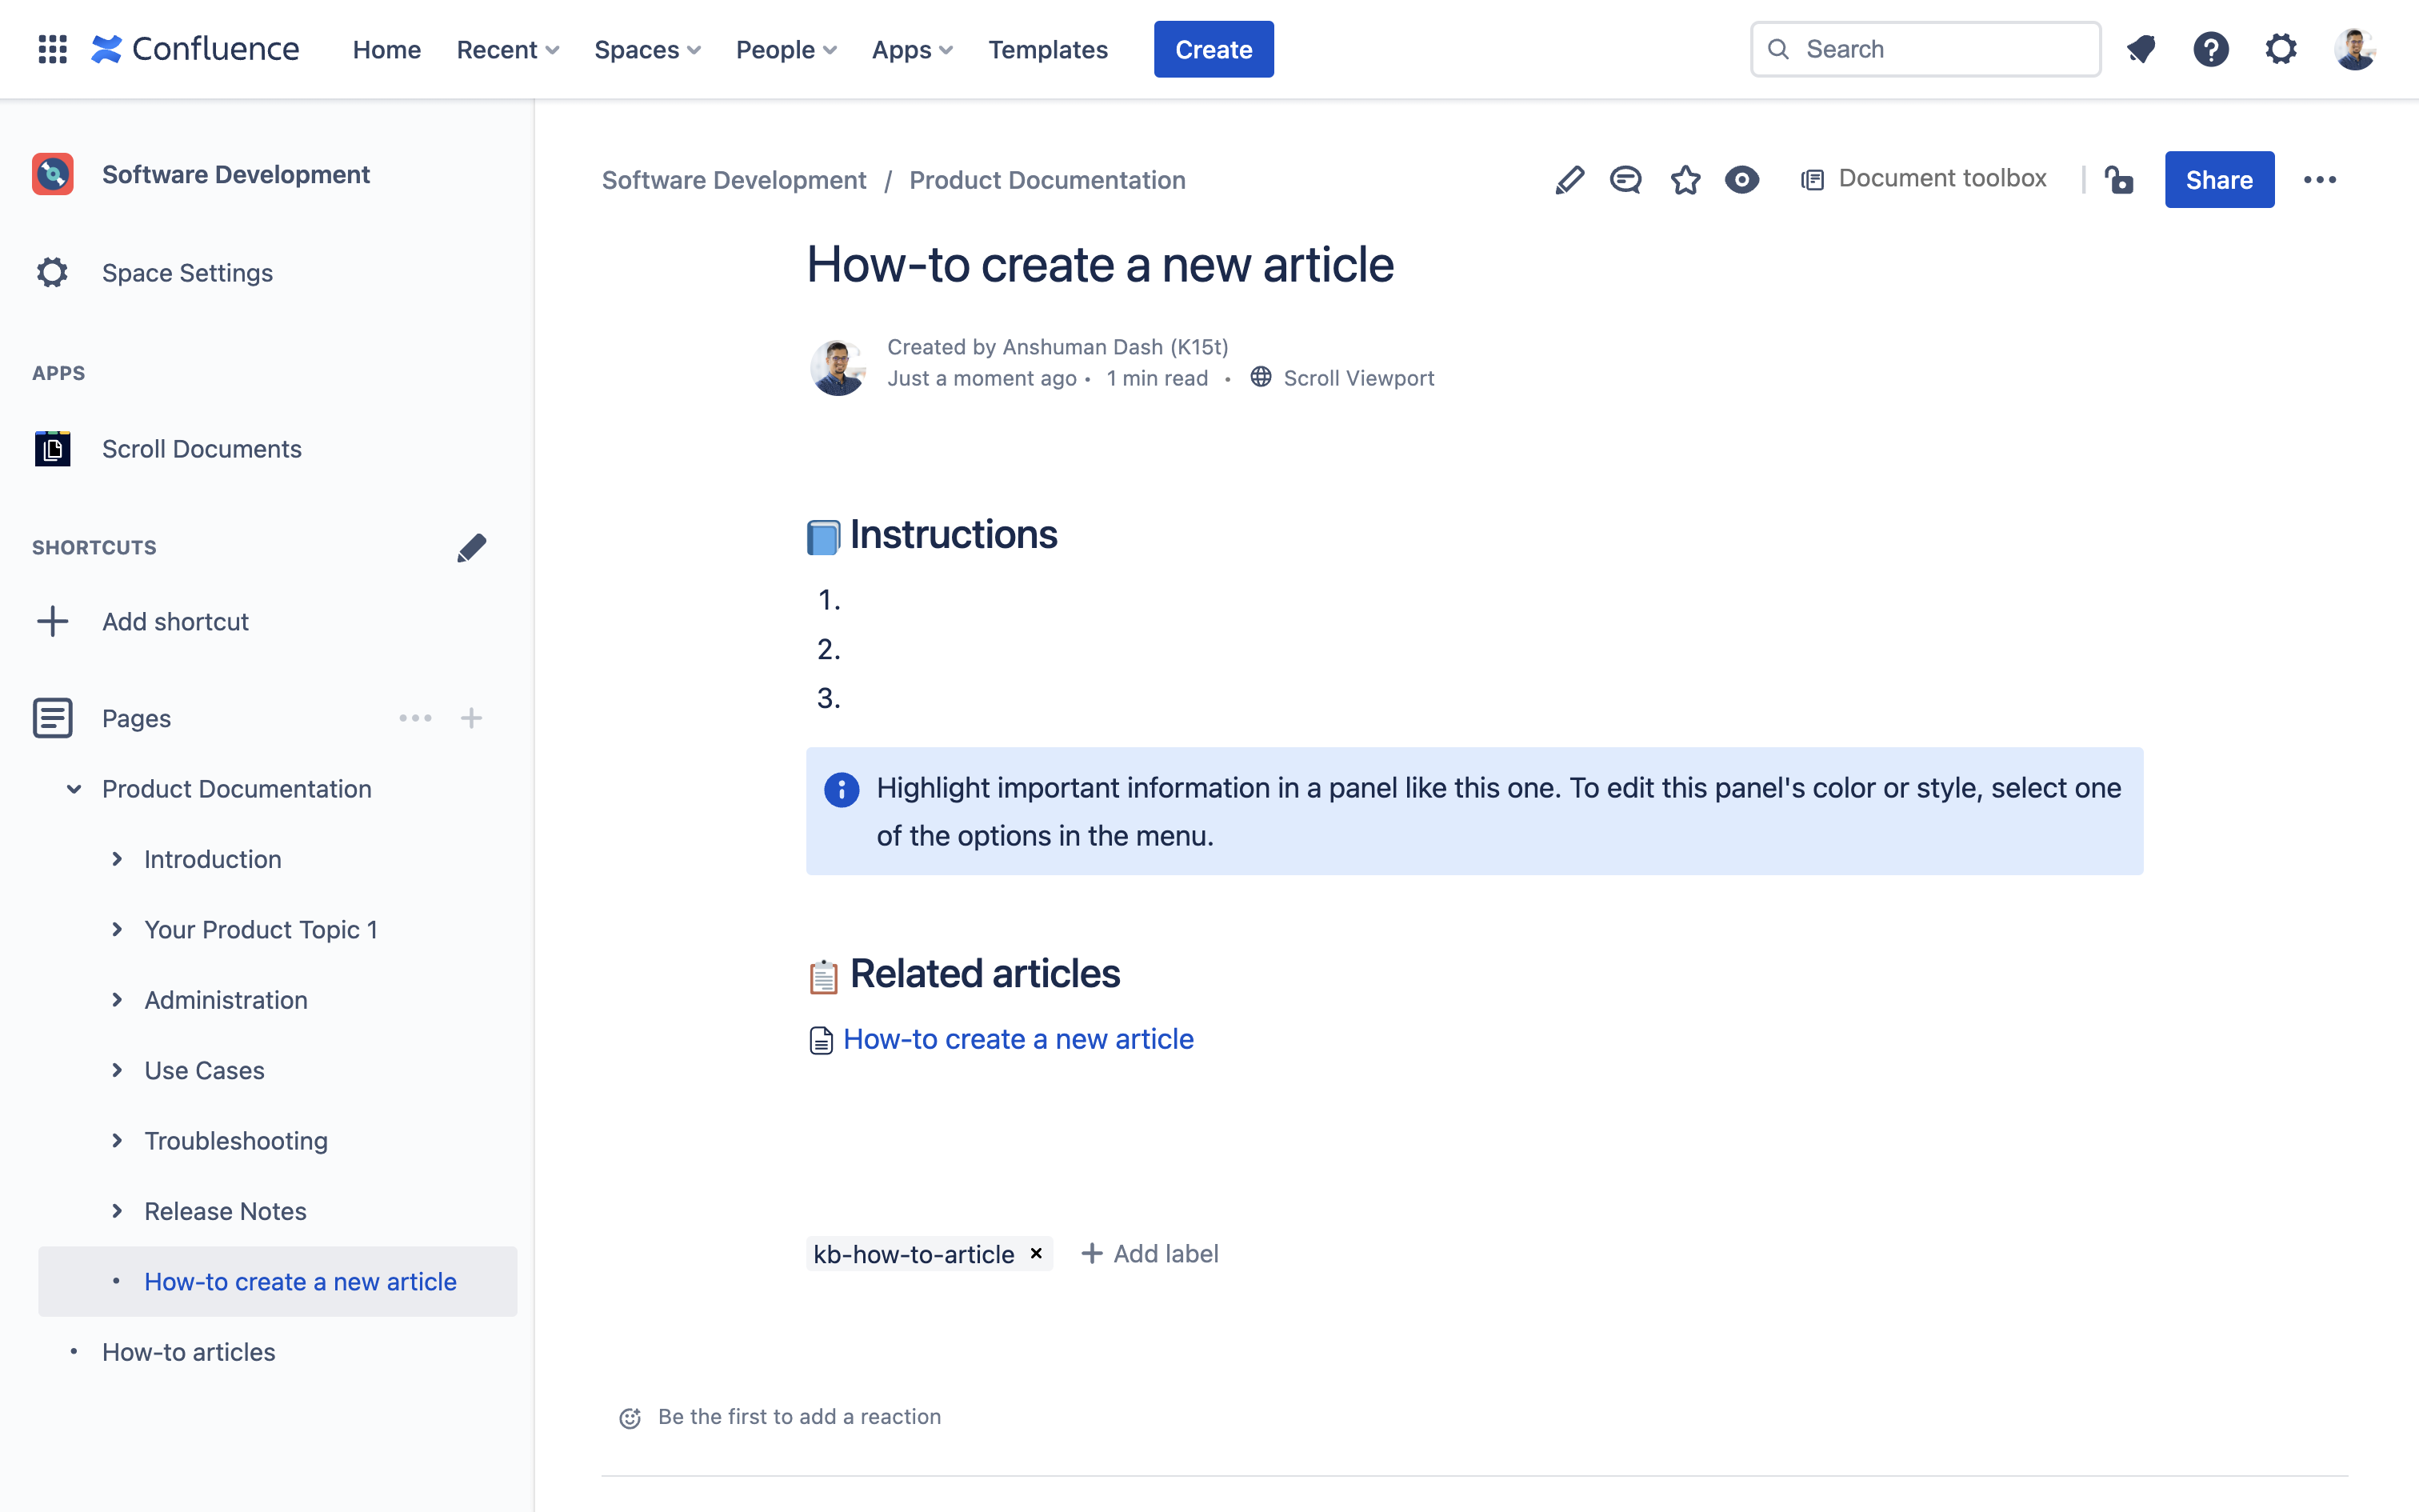
Task: Open the related How-to article link
Action: (1018, 1039)
